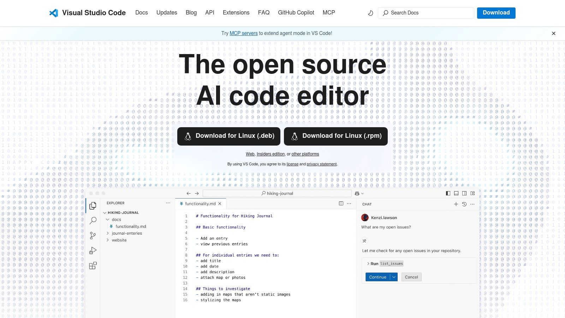Toggle the primary sidebar layout icon

pos(448,193)
